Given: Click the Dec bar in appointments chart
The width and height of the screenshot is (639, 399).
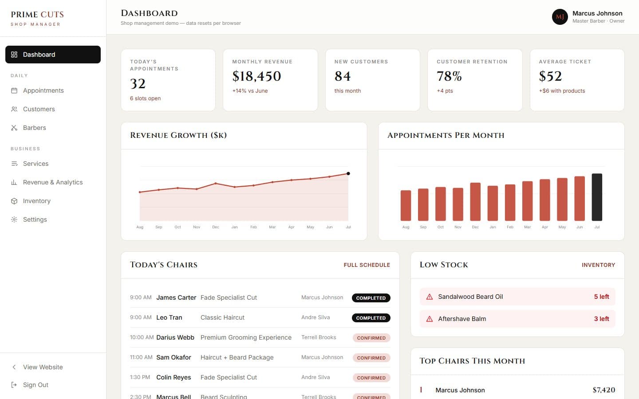Looking at the screenshot, I should click(x=475, y=202).
